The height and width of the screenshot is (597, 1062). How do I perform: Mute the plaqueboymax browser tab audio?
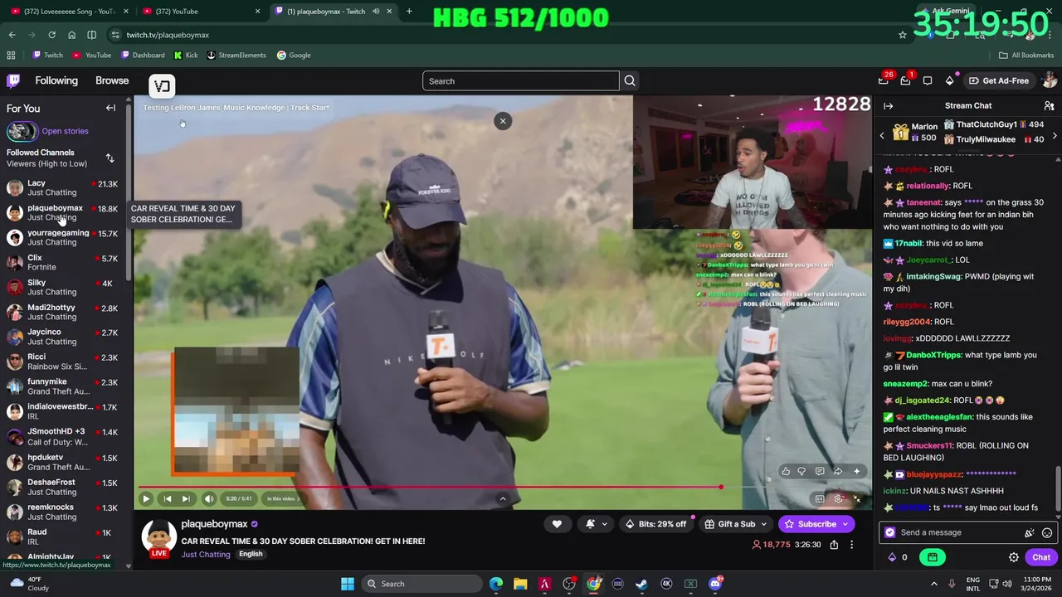(376, 12)
